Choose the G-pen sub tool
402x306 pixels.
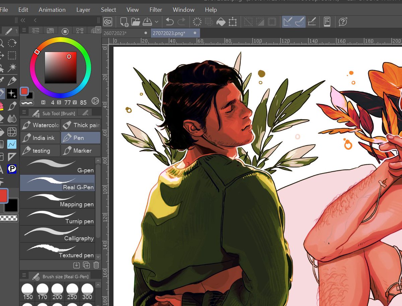point(57,166)
